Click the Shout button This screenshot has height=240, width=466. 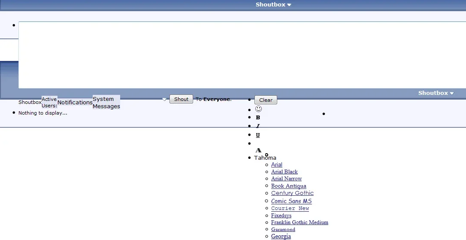pyautogui.click(x=181, y=99)
